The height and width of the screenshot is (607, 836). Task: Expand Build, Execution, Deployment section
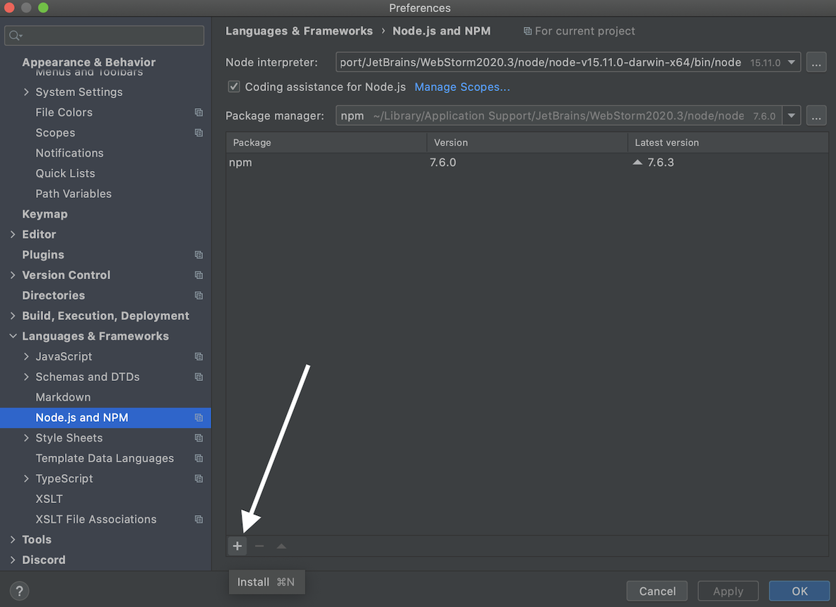point(13,315)
